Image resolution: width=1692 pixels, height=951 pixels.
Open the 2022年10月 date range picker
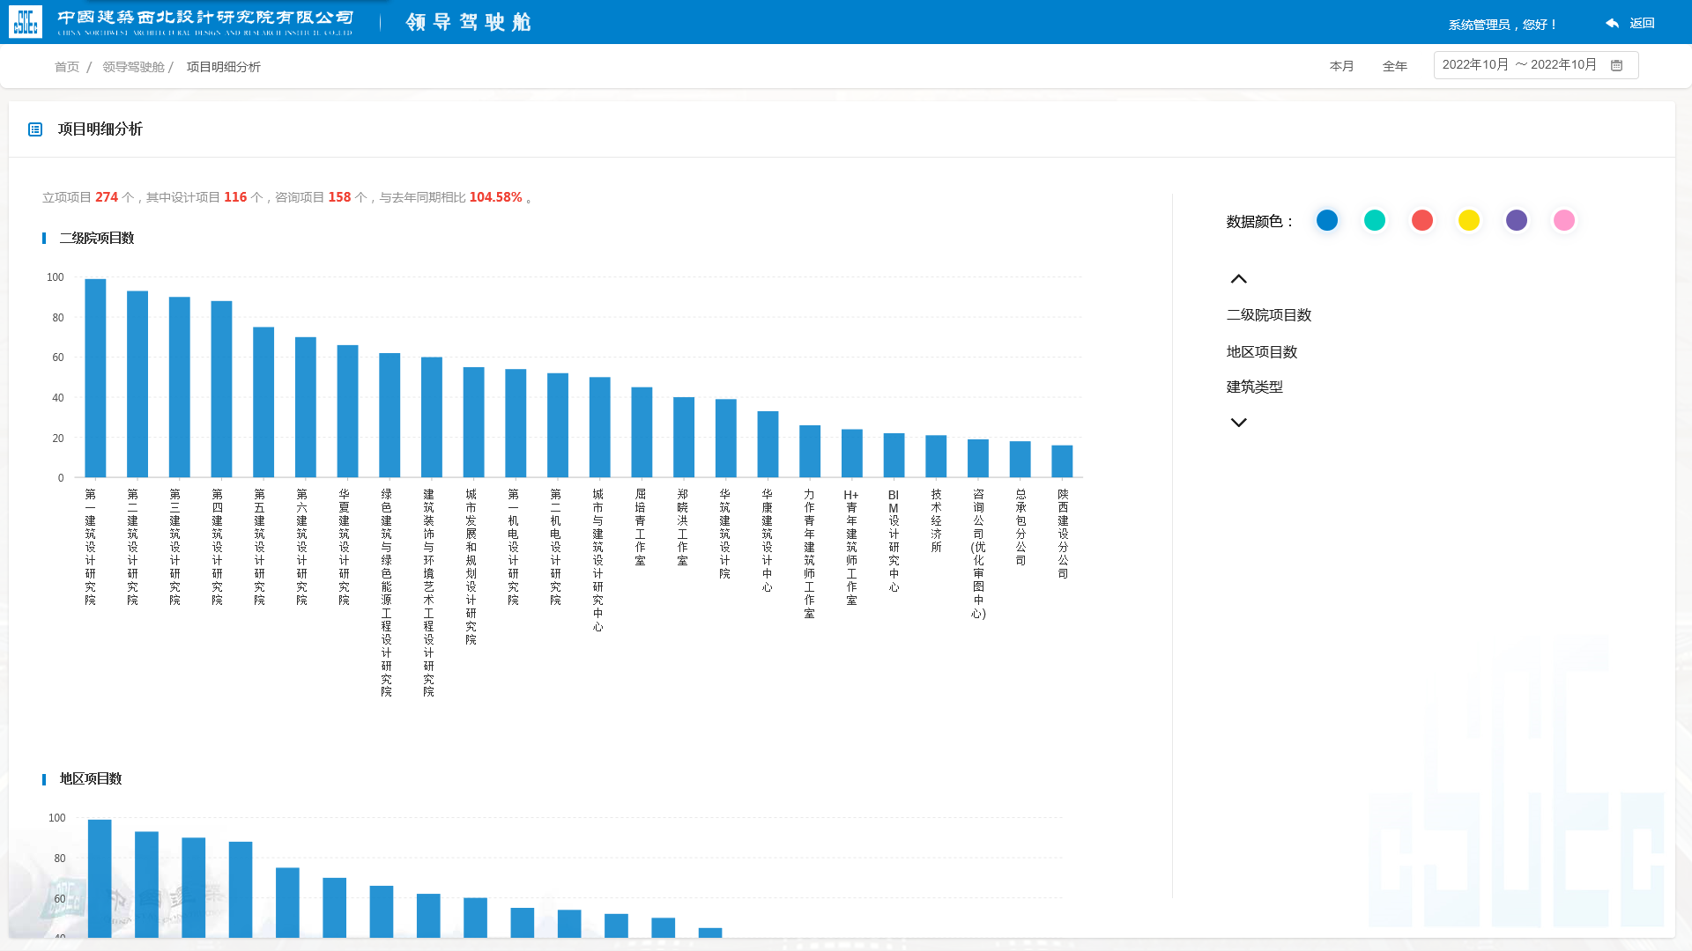pos(1535,65)
